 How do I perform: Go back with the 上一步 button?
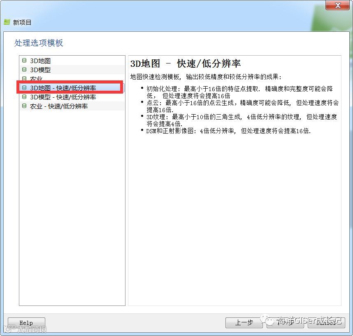[x=244, y=323]
